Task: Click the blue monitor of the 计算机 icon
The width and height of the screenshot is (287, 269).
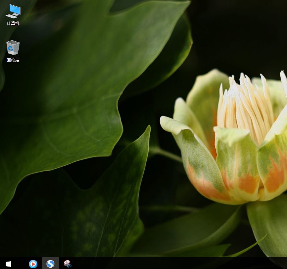Action: 15,9
